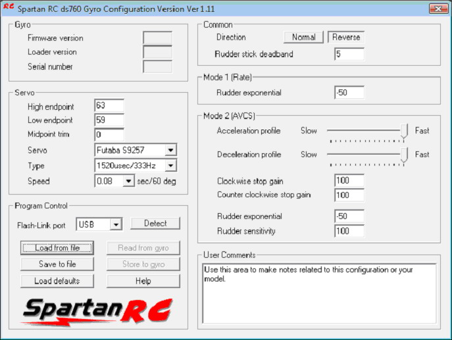Edit the Rudder sensitivity field
This screenshot has width=452, height=340.
349,231
